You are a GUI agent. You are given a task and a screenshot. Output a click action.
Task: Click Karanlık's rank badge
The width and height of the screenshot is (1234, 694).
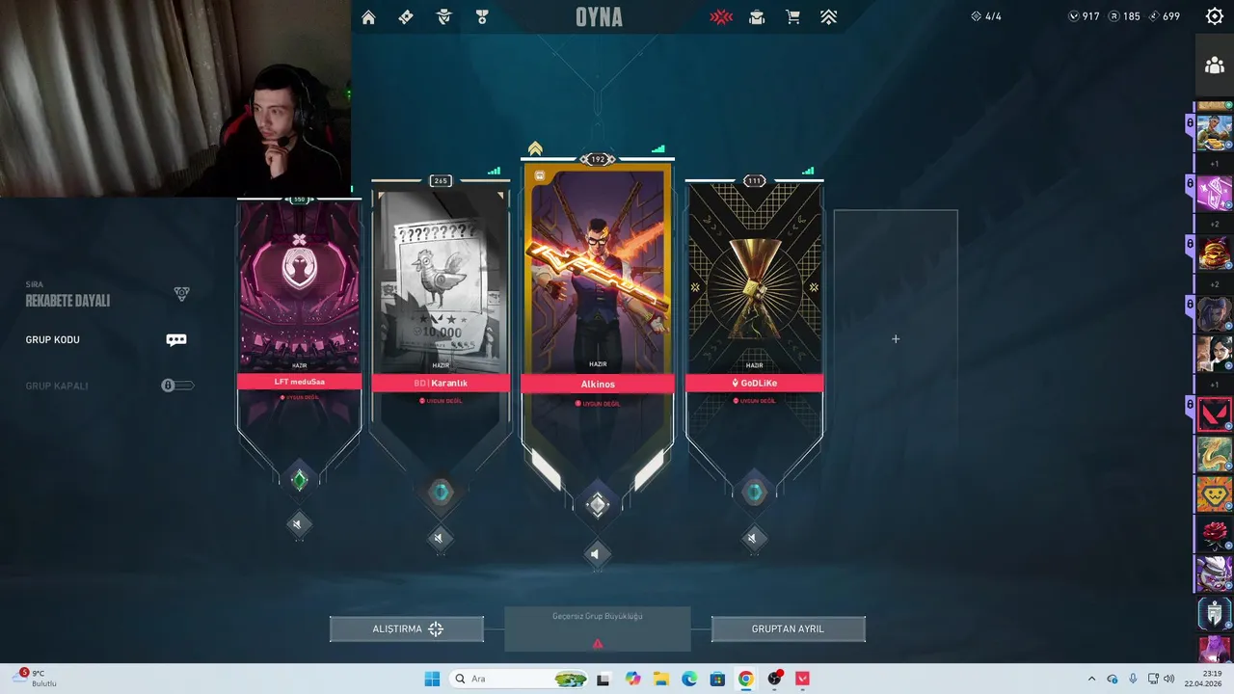[x=441, y=493]
